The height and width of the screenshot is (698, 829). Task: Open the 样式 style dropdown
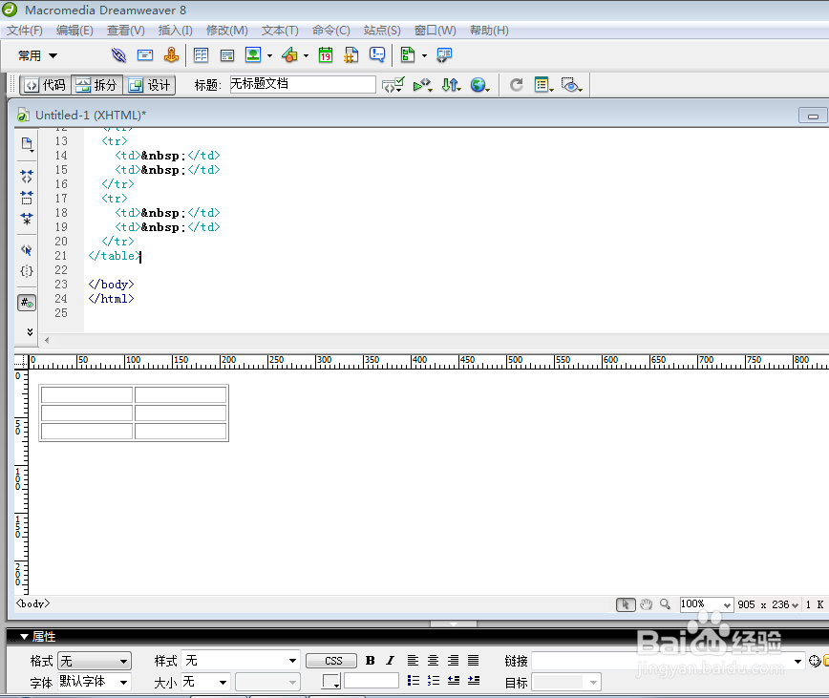pyautogui.click(x=241, y=661)
